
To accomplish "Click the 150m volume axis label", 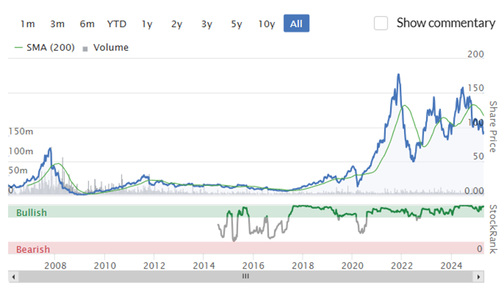I will point(21,131).
